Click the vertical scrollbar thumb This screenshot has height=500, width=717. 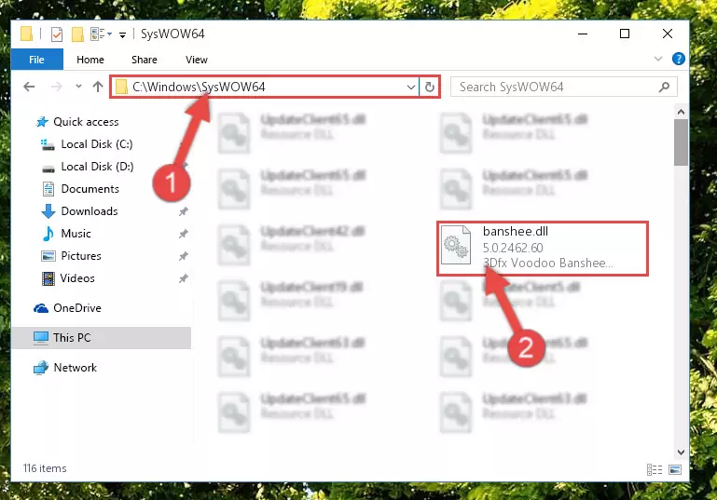coord(681,142)
